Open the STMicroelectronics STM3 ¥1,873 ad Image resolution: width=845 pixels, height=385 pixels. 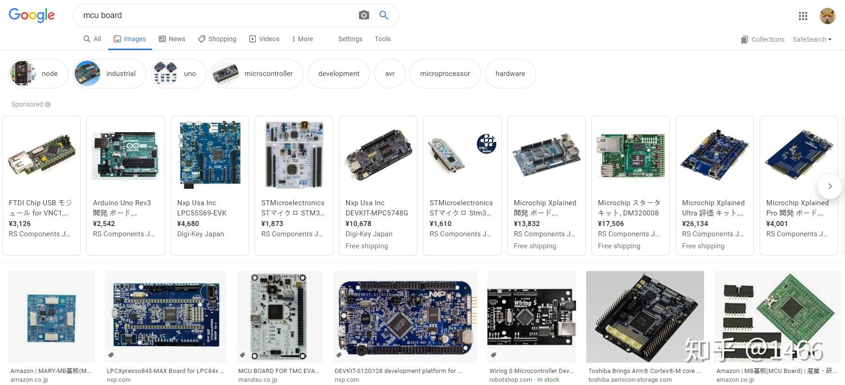pos(294,185)
